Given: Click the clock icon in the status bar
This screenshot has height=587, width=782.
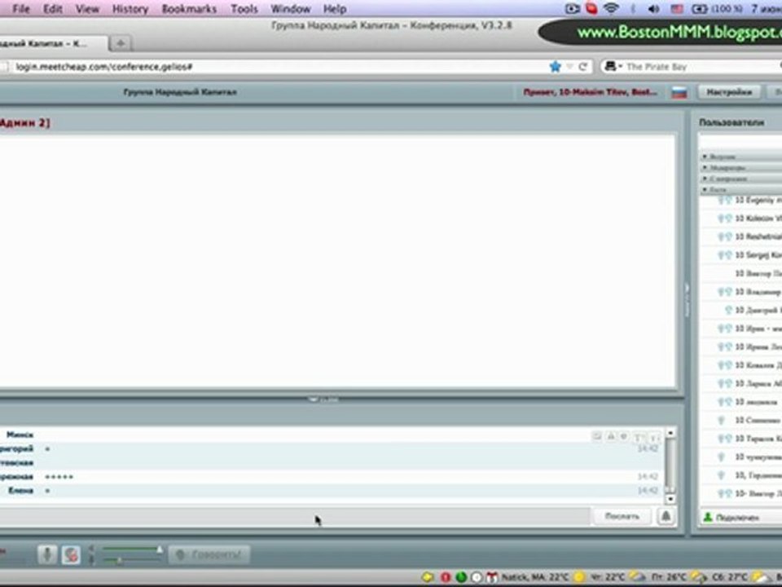Looking at the screenshot, I should click(477, 577).
